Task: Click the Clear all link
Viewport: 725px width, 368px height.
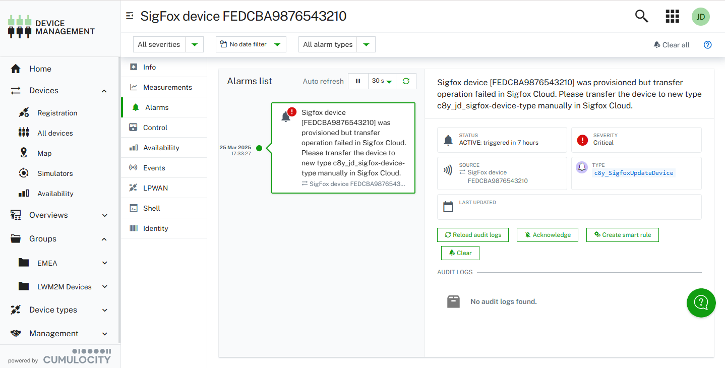Action: pyautogui.click(x=671, y=45)
